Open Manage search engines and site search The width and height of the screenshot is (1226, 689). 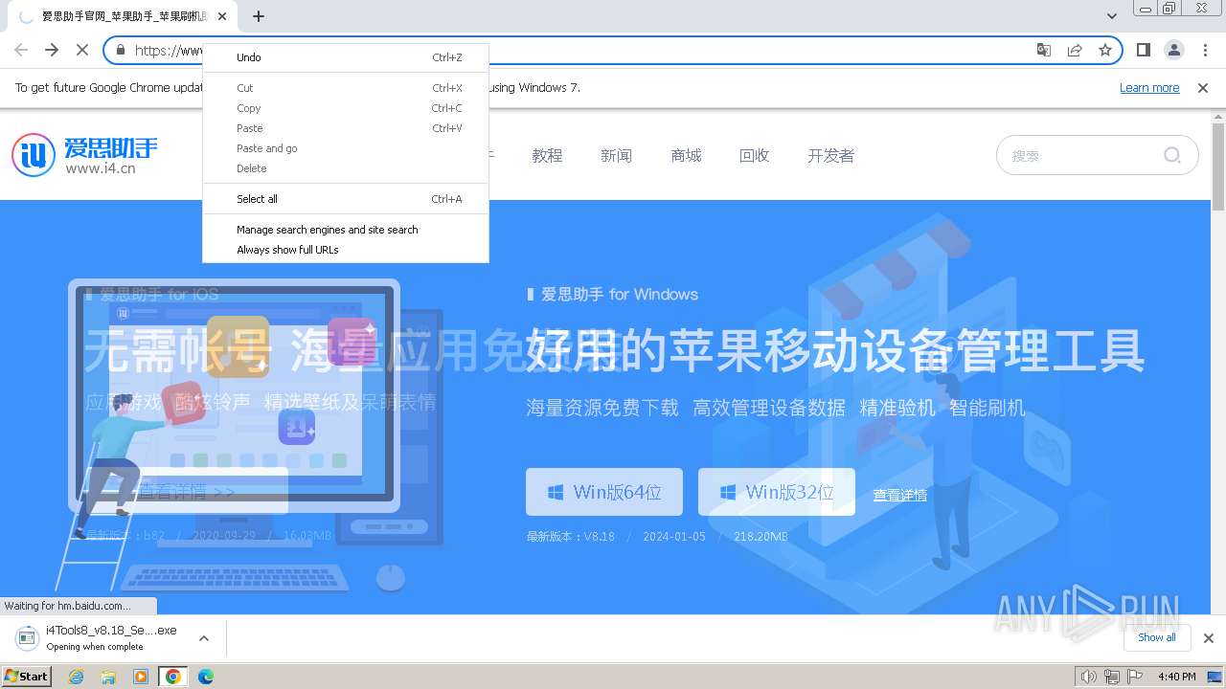(x=346, y=230)
